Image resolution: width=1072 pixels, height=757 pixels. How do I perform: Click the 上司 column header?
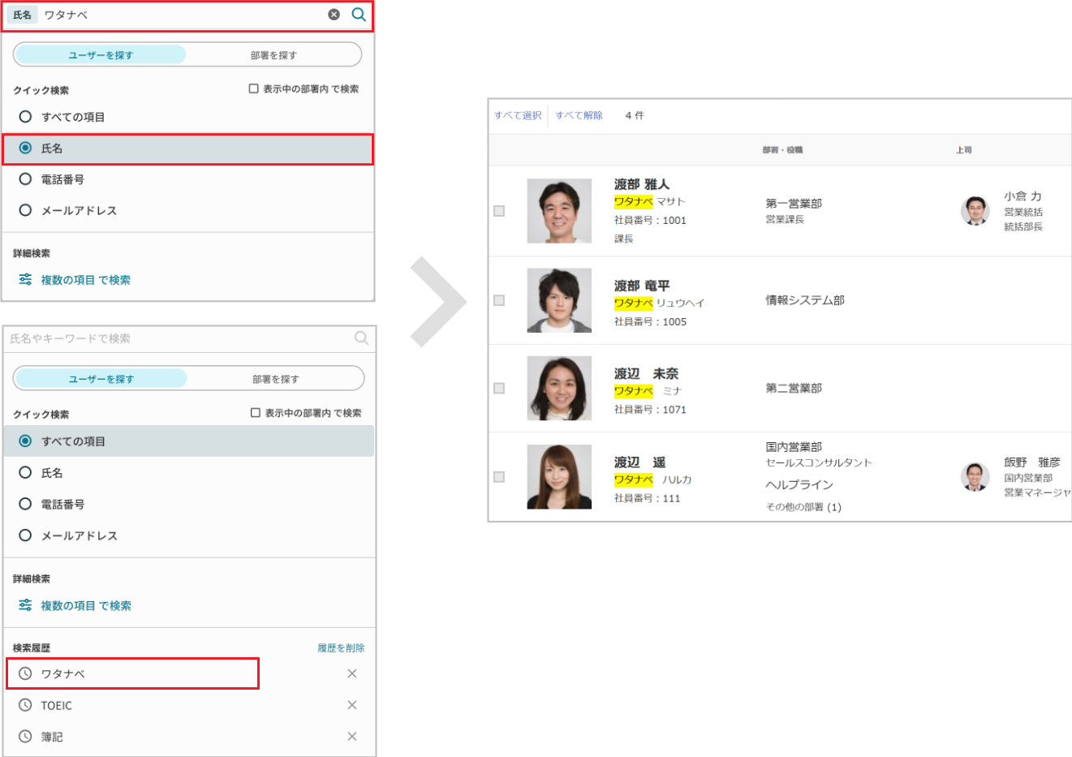pos(964,150)
